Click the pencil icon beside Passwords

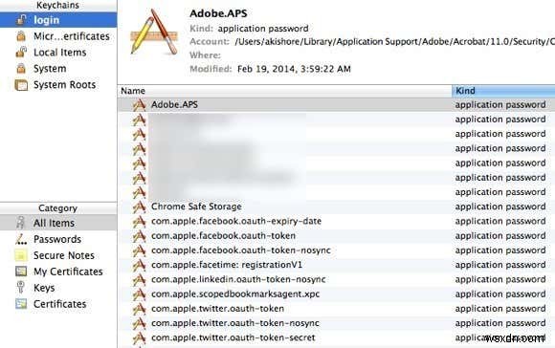tap(21, 239)
